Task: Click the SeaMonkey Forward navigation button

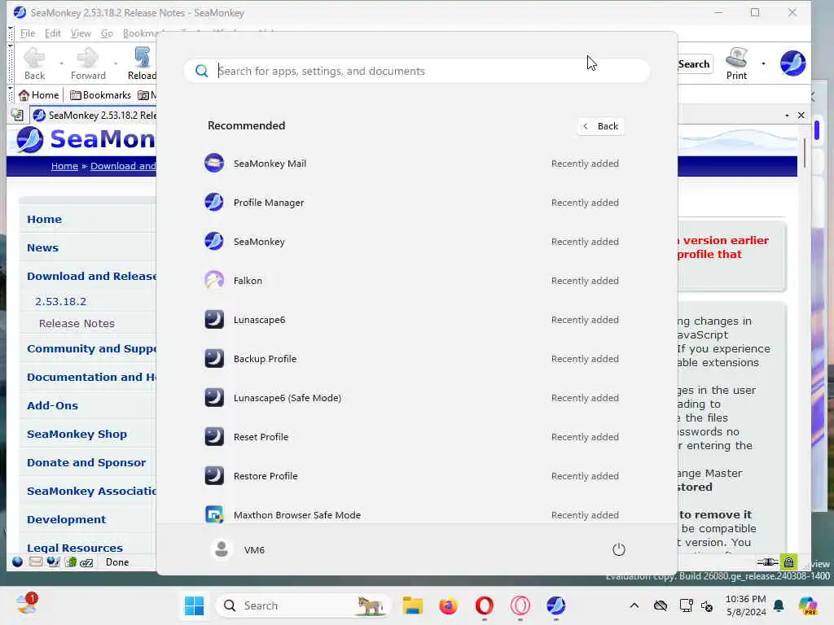Action: point(88,63)
